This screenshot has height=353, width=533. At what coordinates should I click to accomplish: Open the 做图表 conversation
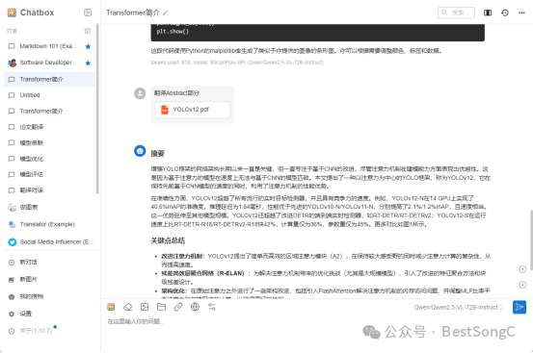50,207
